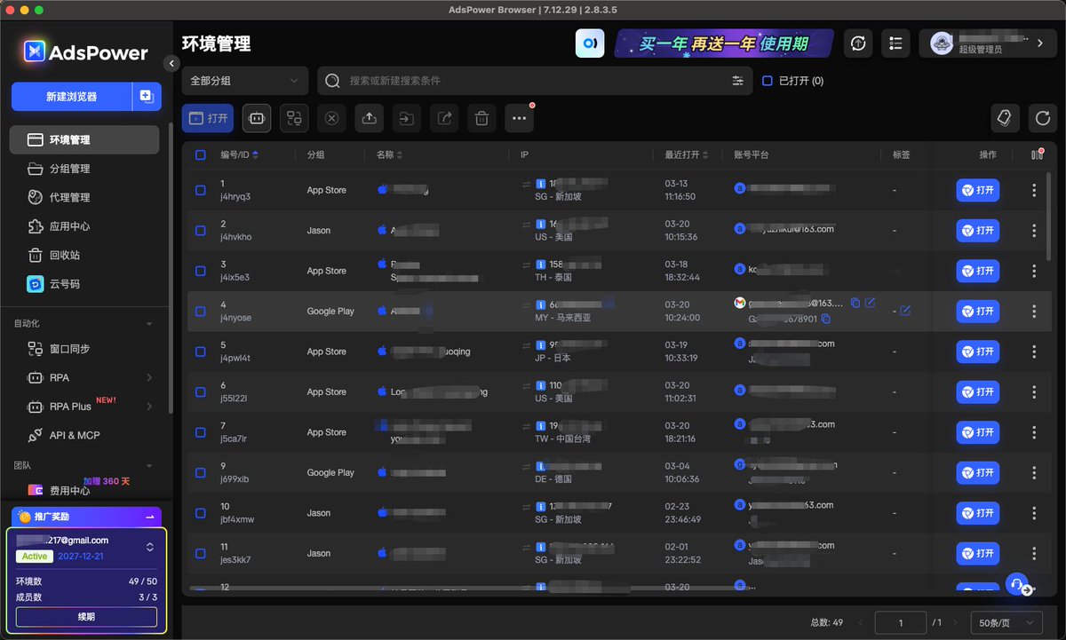Viewport: 1066px width, 640px height.
Task: Collapse the 团队 section
Action: tap(149, 465)
